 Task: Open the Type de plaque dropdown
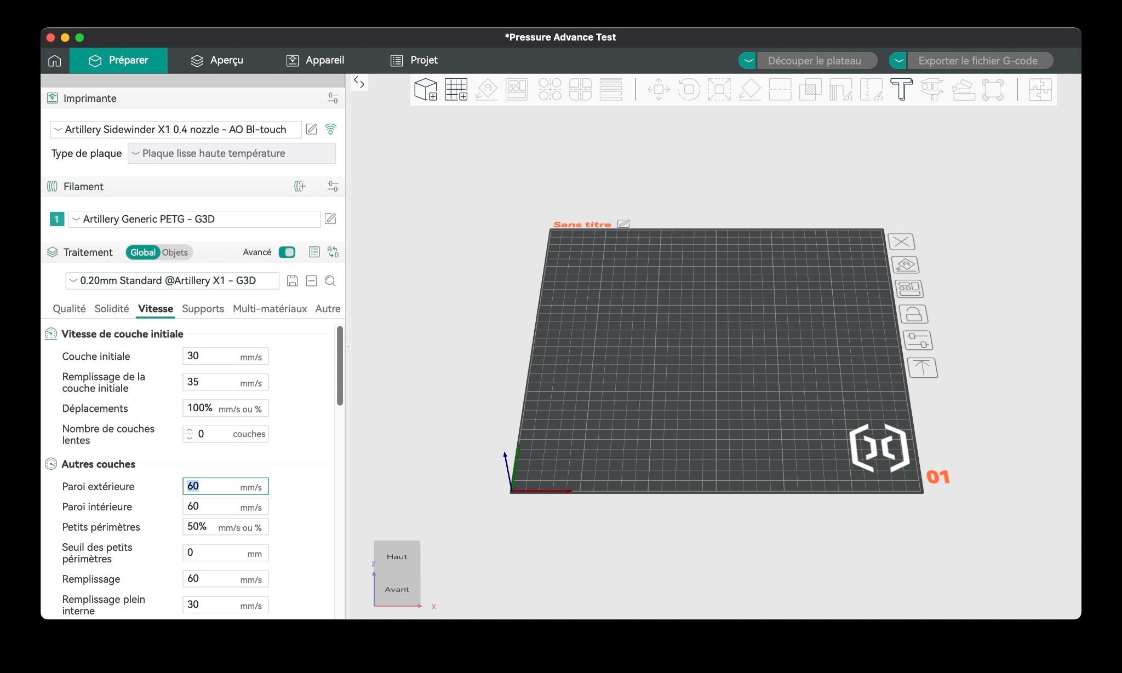[232, 153]
